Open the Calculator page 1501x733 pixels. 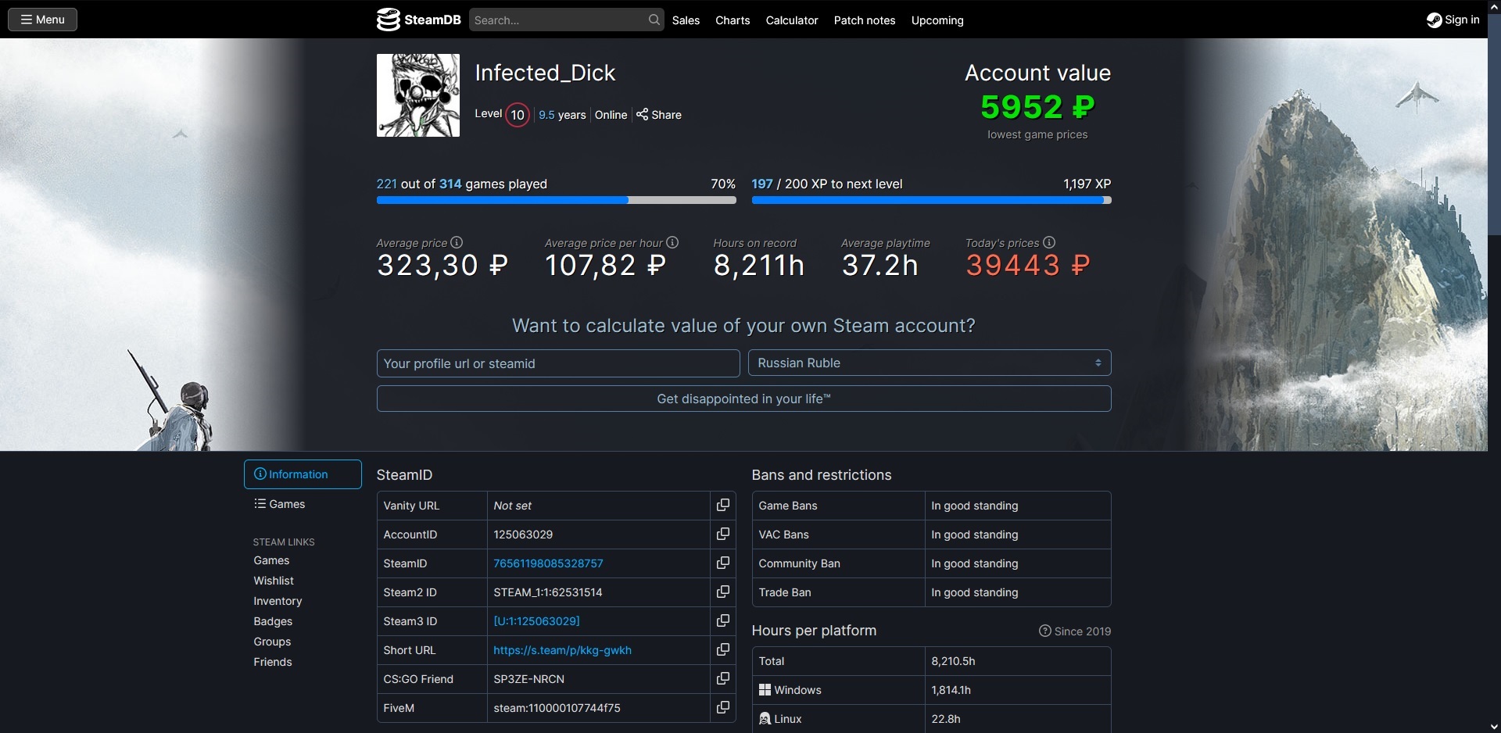click(x=792, y=20)
